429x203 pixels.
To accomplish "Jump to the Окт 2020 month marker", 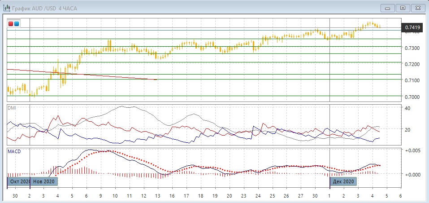I will pyautogui.click(x=18, y=181).
